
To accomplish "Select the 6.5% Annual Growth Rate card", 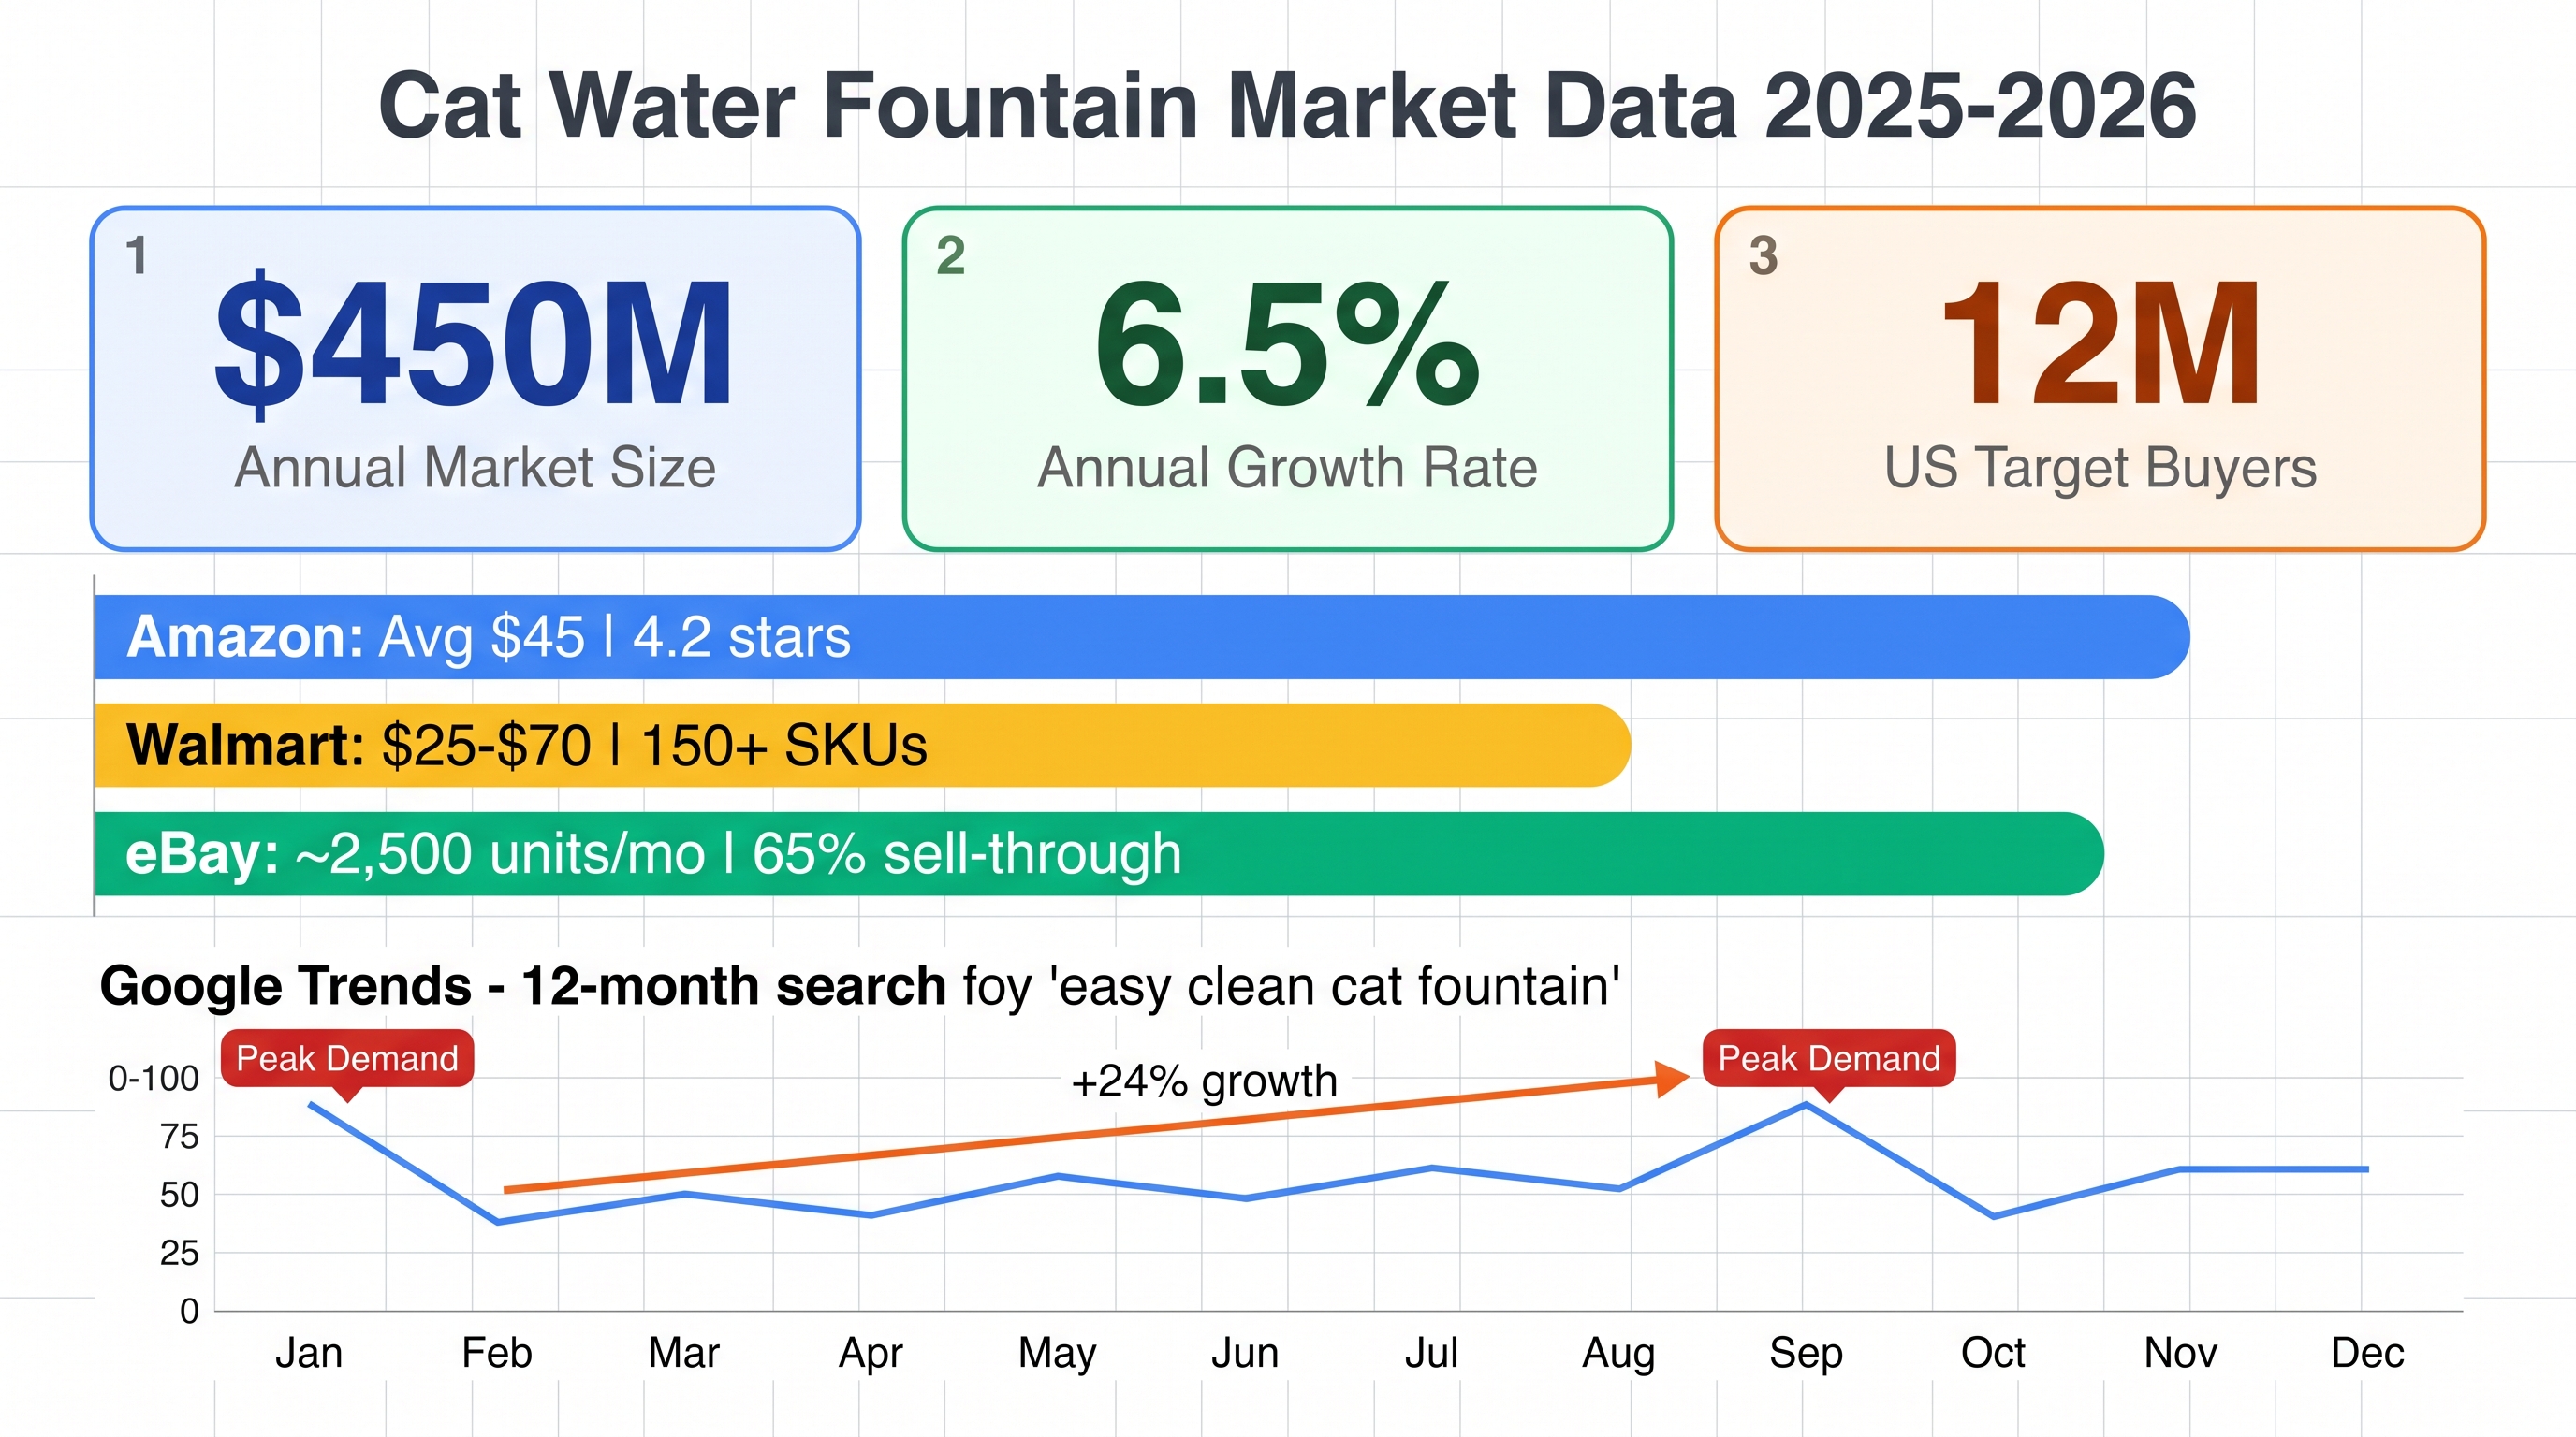I will [x=1287, y=379].
